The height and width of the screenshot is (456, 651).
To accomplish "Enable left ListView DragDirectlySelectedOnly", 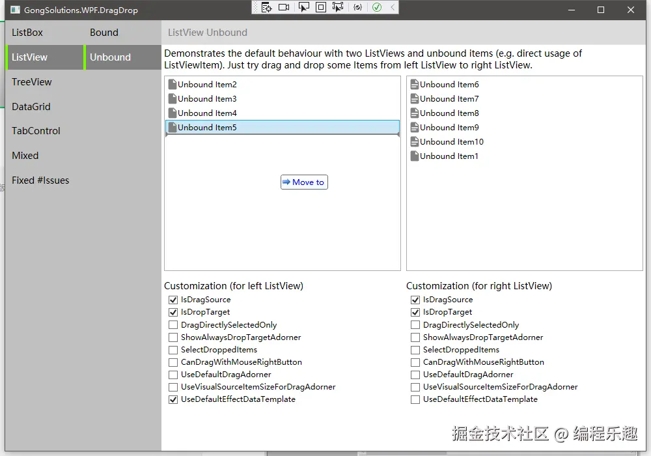I will point(173,325).
